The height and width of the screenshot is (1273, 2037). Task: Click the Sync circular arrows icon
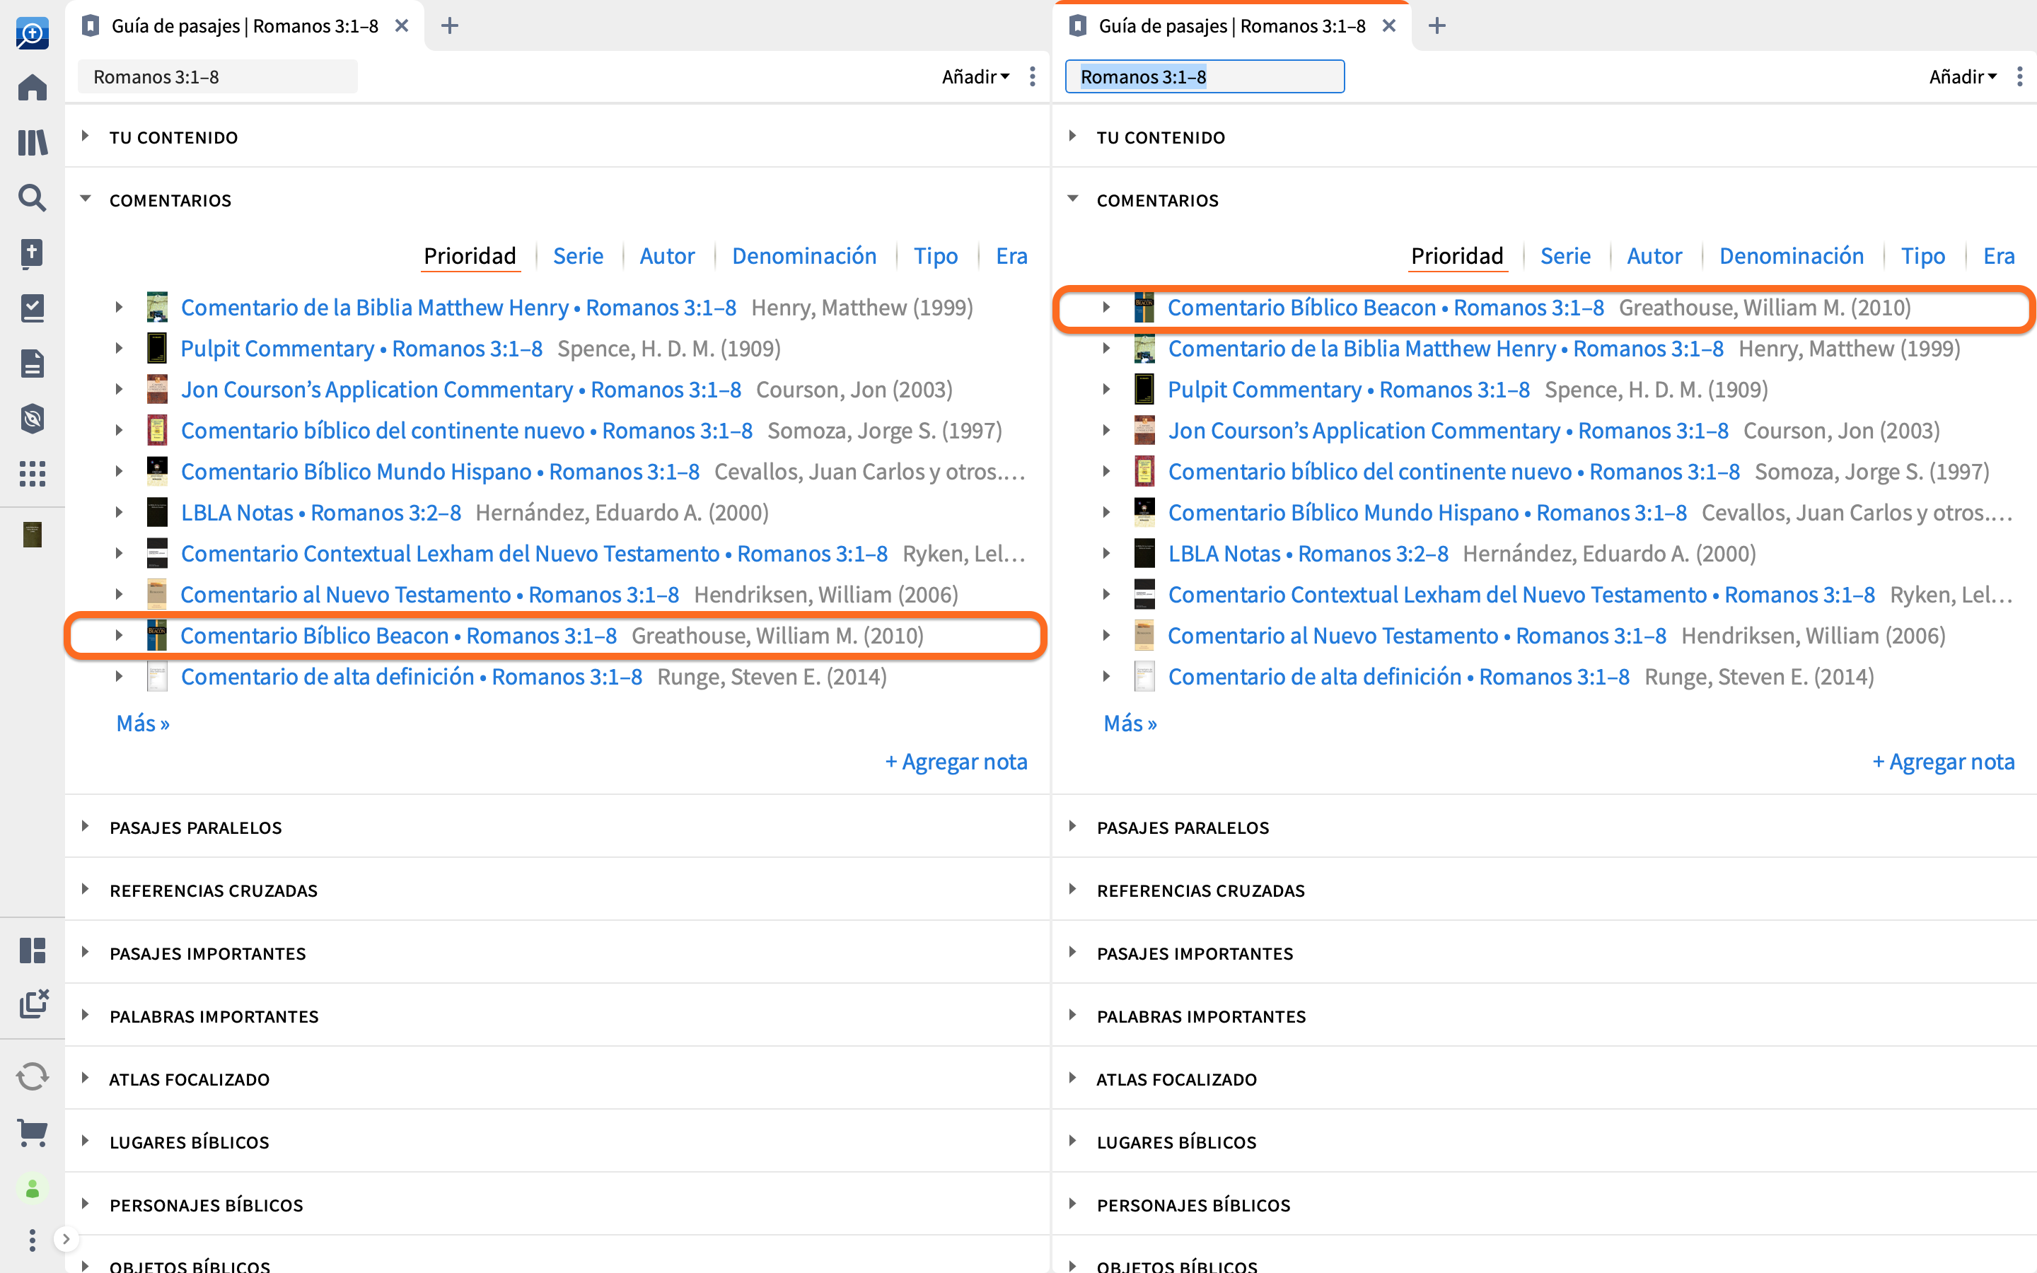coord(32,1076)
